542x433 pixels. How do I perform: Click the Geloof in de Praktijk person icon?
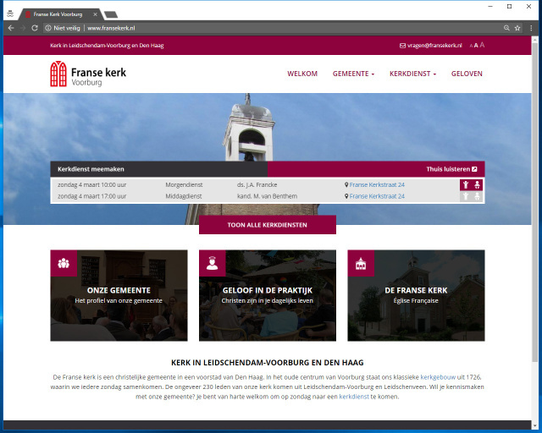(212, 263)
